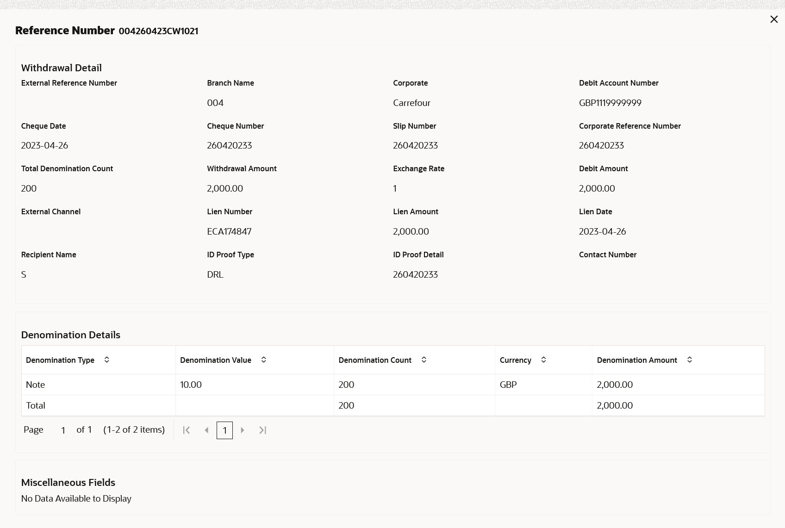Image resolution: width=785 pixels, height=528 pixels.
Task: Go to first page of denominations
Action: click(x=187, y=430)
